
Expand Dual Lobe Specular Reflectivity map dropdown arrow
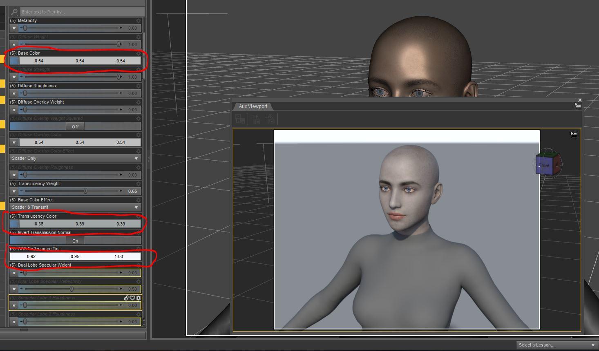pyautogui.click(x=14, y=289)
